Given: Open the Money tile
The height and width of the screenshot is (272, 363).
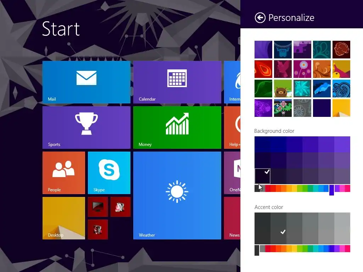Looking at the screenshot, I should tap(177, 127).
